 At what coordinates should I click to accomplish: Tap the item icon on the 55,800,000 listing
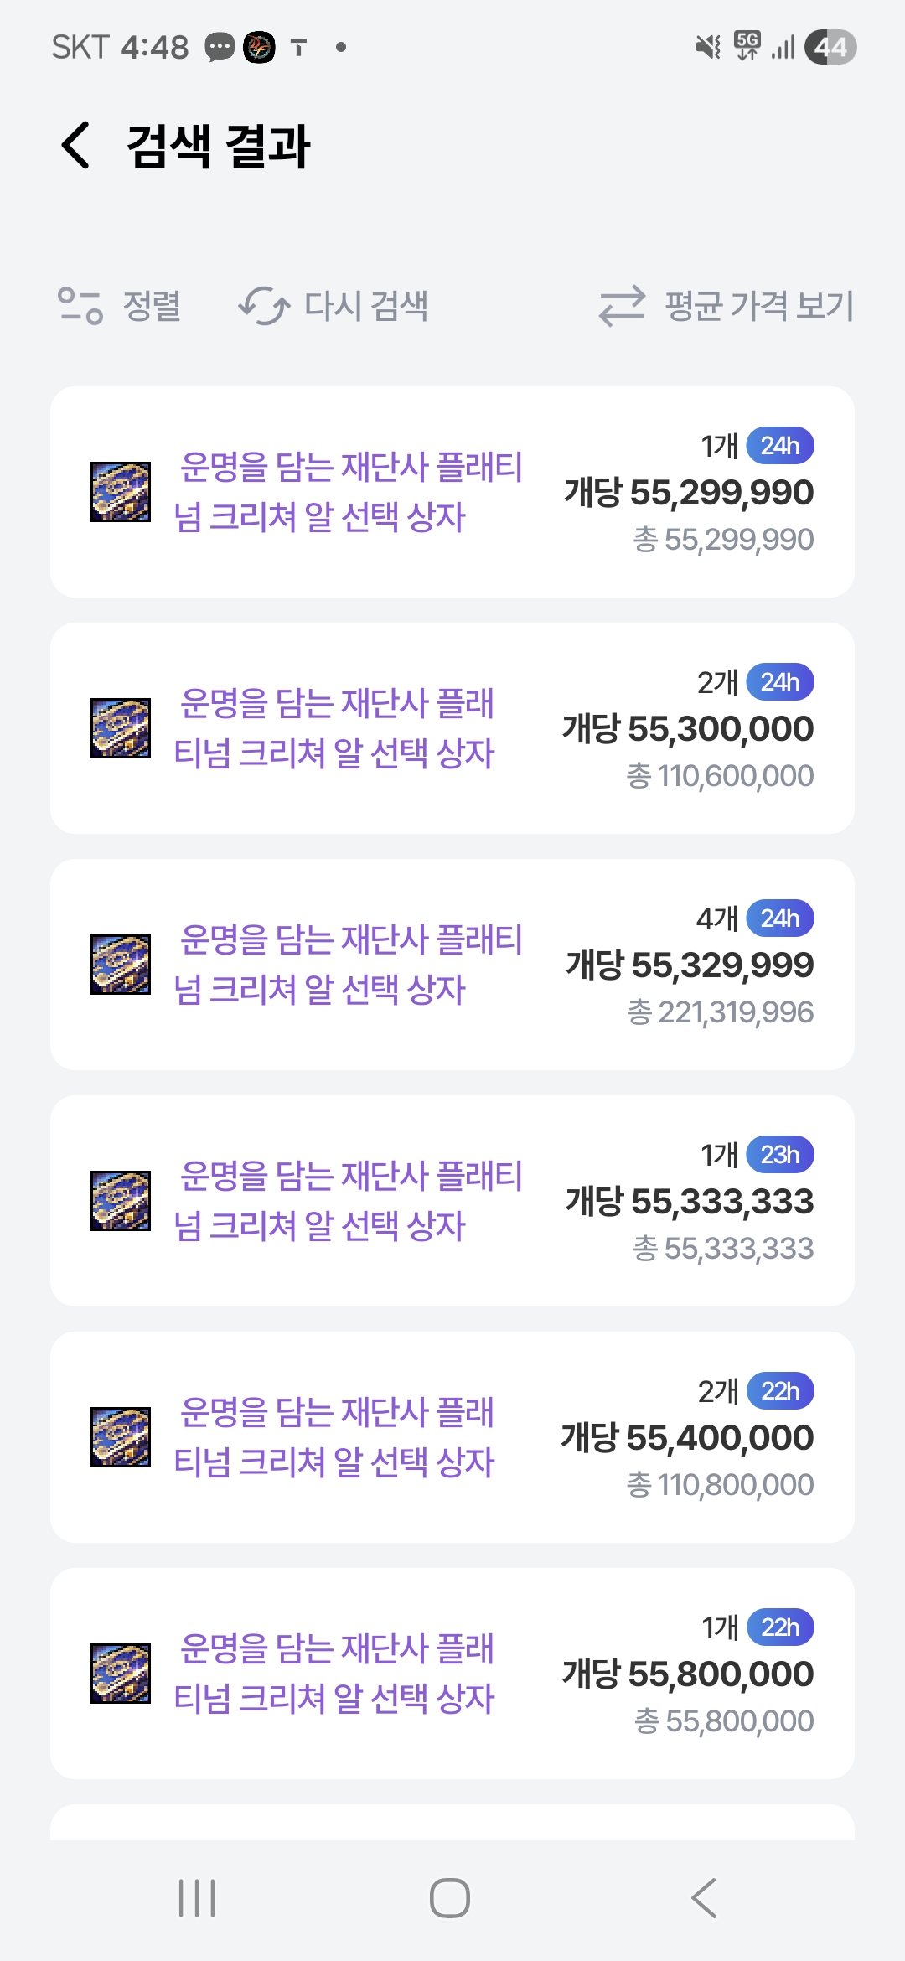click(x=121, y=1674)
